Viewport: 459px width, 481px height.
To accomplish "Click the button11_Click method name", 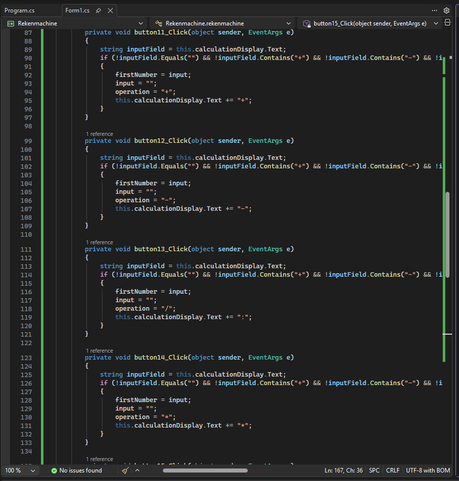I will (161, 32).
